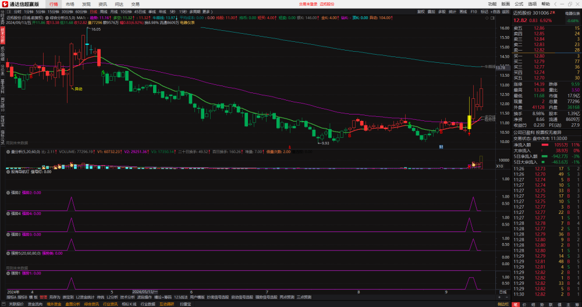
Task: Select 30分钟 period
Action: [67, 12]
